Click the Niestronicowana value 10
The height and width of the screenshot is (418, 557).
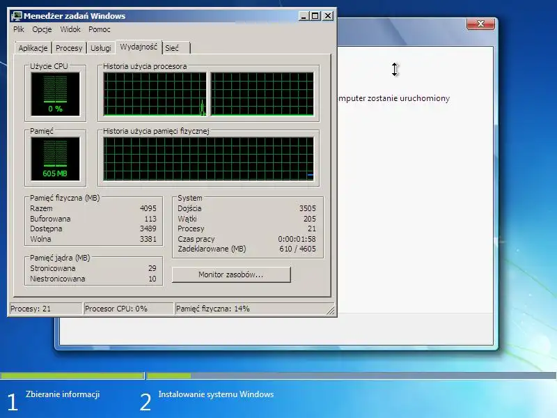[152, 279]
